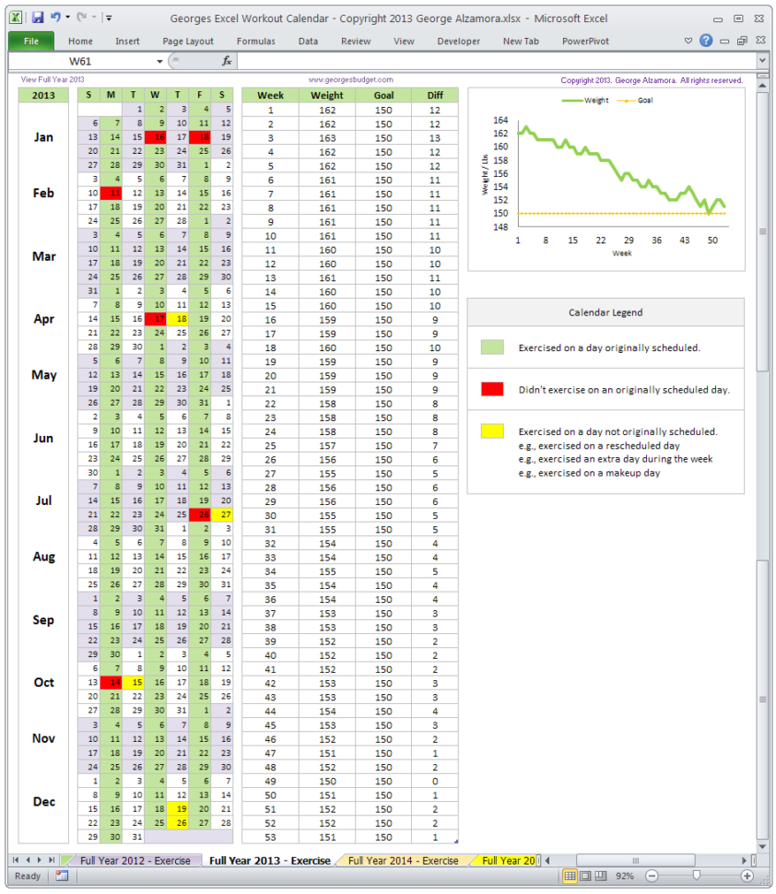Toggle Normal view in status bar

(x=570, y=874)
